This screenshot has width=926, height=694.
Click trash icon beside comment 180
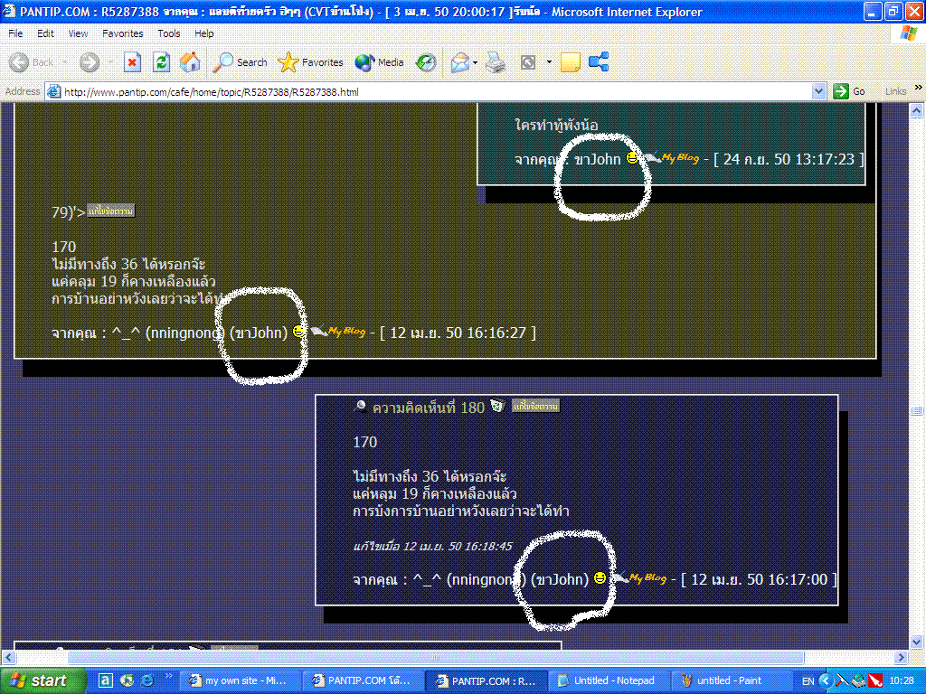(x=497, y=406)
